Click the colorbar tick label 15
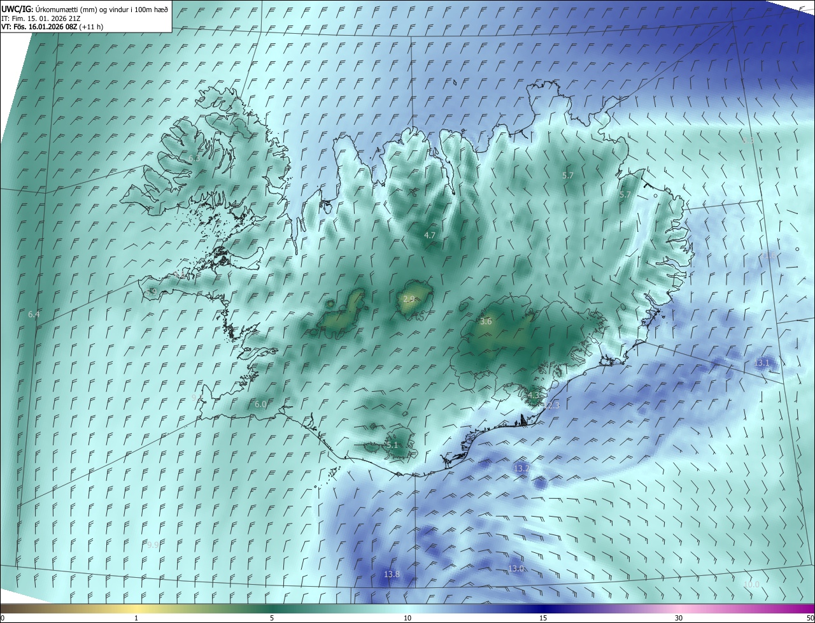Image resolution: width=815 pixels, height=623 pixels. click(x=543, y=618)
